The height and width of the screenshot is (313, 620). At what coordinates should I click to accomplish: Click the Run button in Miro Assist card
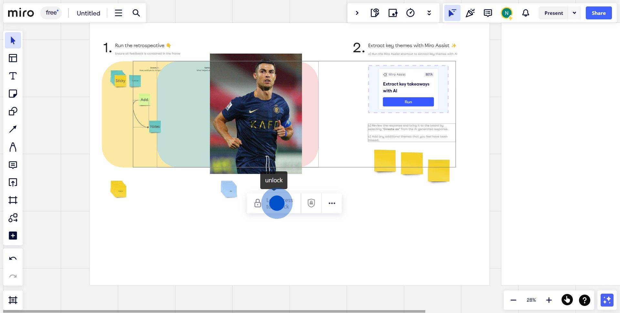click(408, 102)
